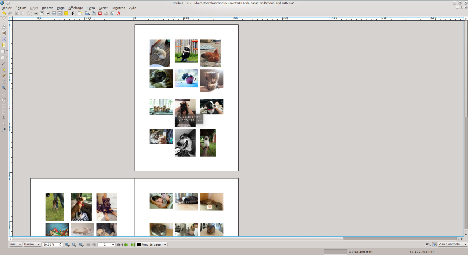Viewport: 468px width, 255px height.
Task: Go to the next page with green arrow
Action: (x=126, y=244)
